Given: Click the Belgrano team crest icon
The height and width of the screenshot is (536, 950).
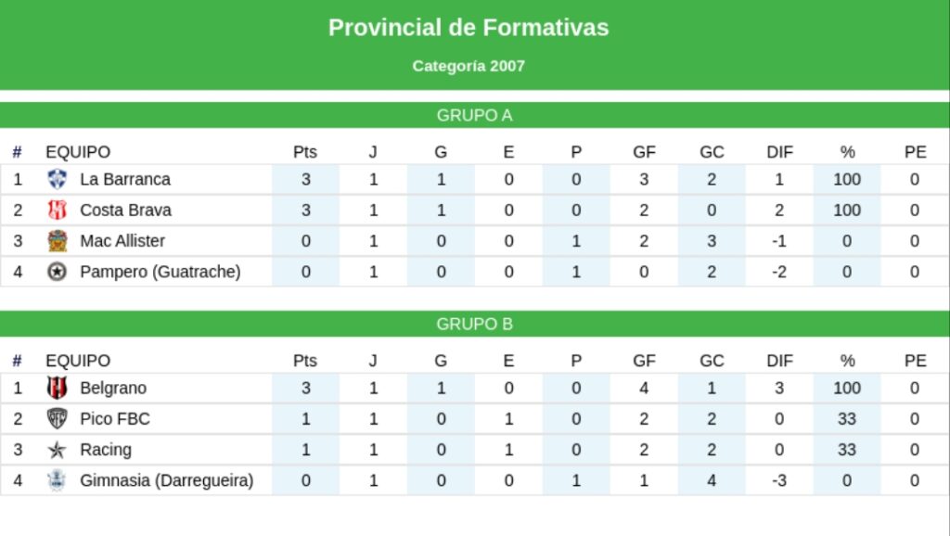Looking at the screenshot, I should coord(57,389).
